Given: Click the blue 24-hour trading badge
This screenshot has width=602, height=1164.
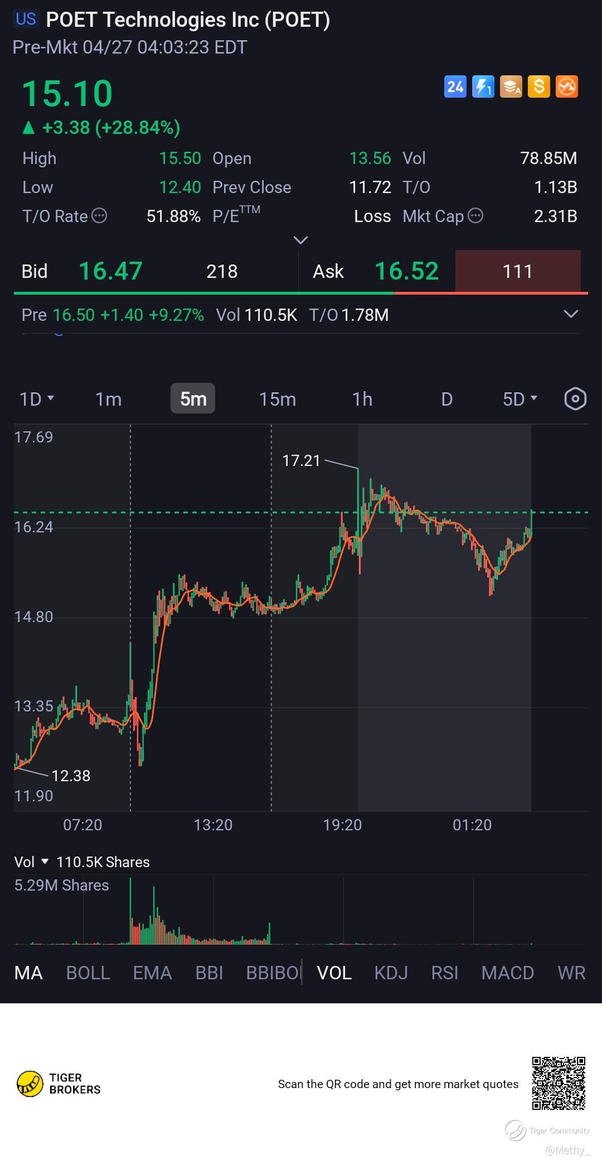Looking at the screenshot, I should click(455, 87).
